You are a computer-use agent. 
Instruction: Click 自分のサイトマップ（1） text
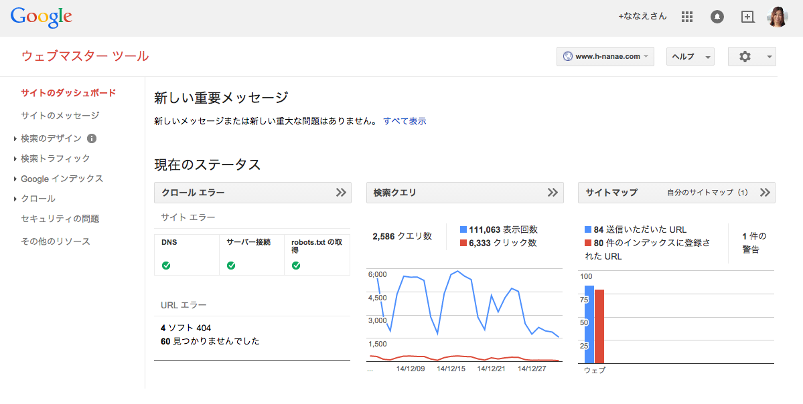[709, 193]
